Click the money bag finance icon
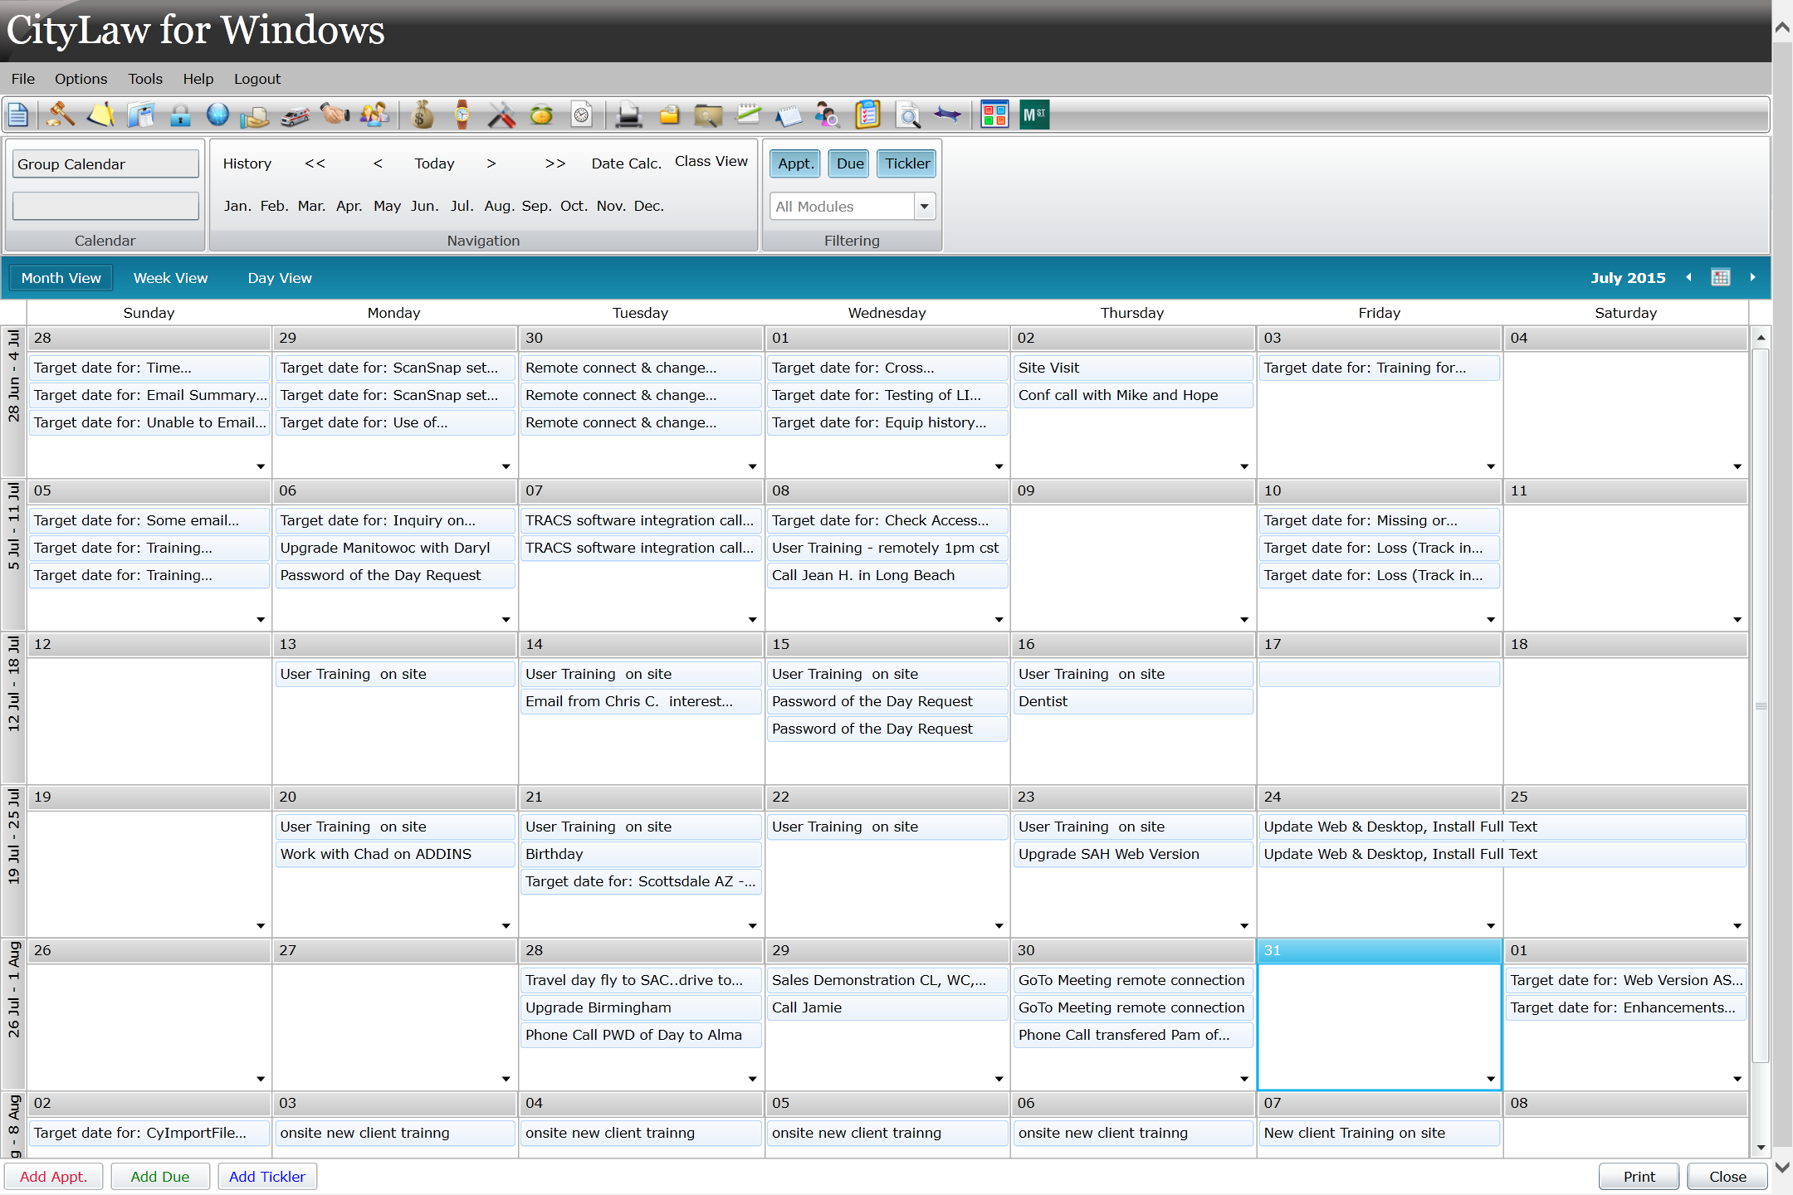1793x1195 pixels. [420, 115]
